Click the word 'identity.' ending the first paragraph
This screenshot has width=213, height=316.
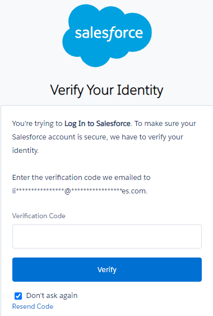click(x=25, y=151)
